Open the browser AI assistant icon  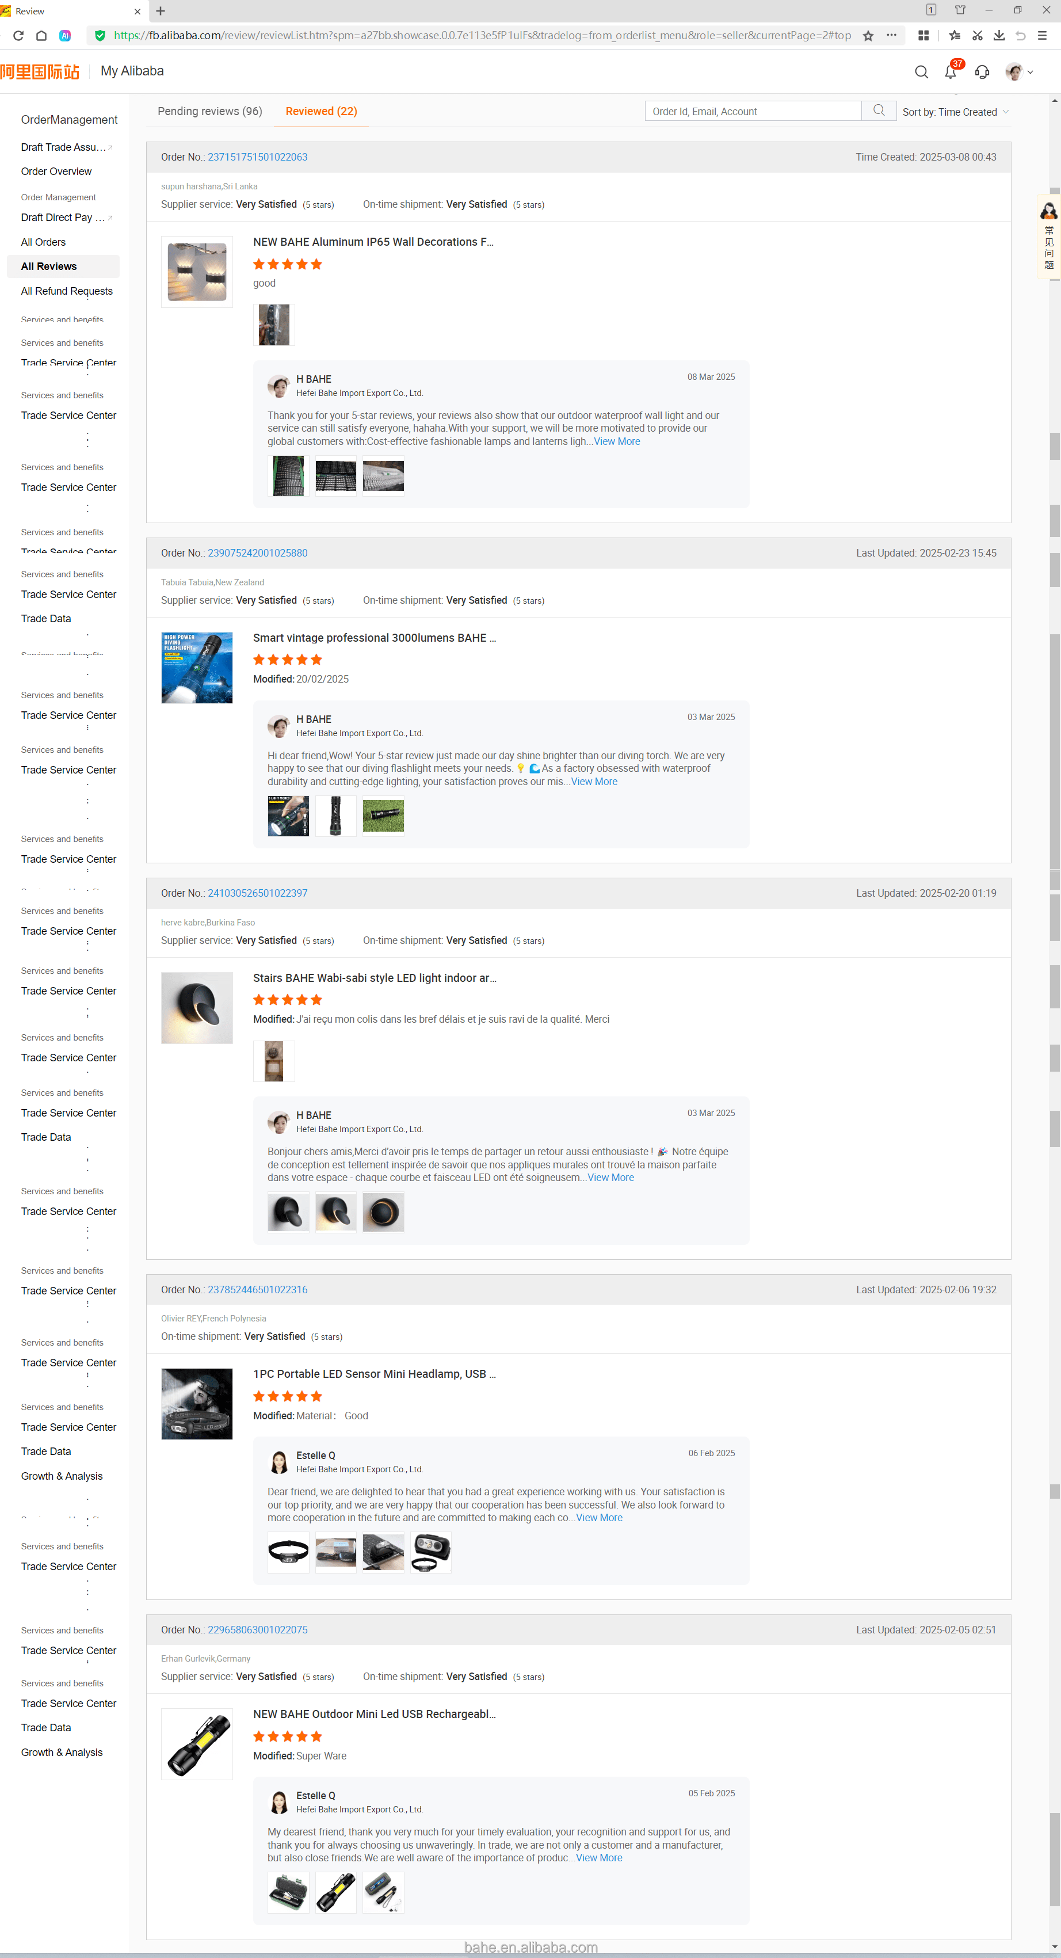coord(66,36)
